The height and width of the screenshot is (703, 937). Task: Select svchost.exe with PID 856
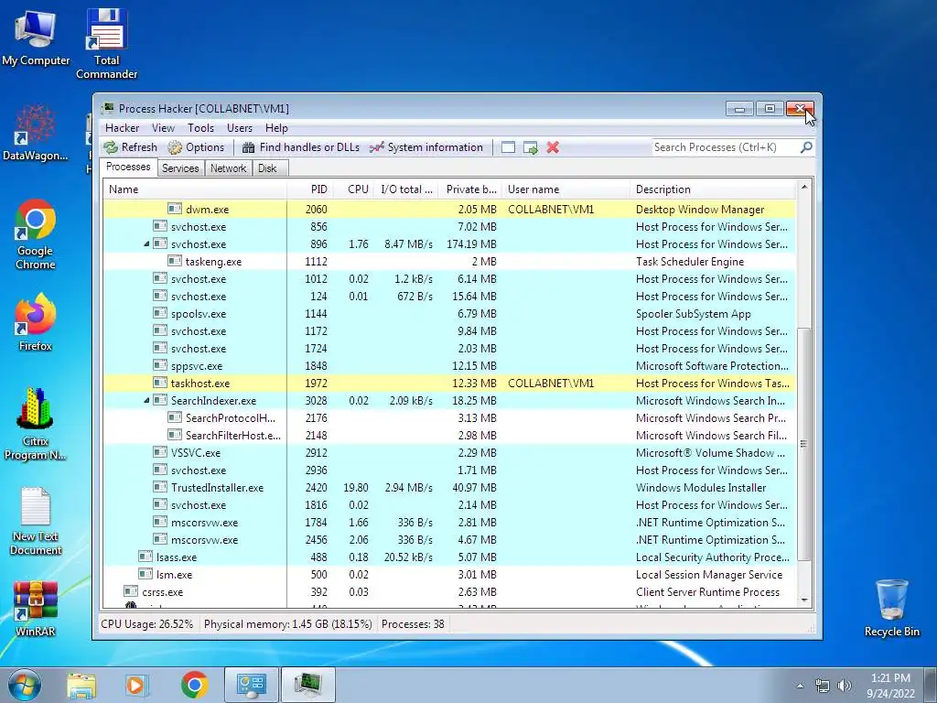pos(450,227)
